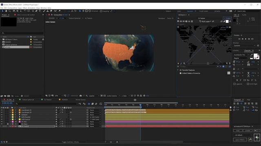This screenshot has width=261, height=146.
Task: Select the Pen tool
Action: (36, 11)
